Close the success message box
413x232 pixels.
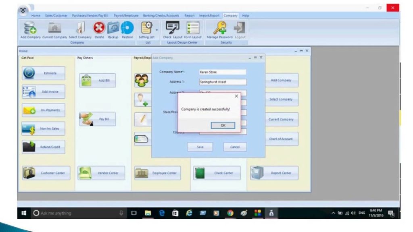point(236,96)
